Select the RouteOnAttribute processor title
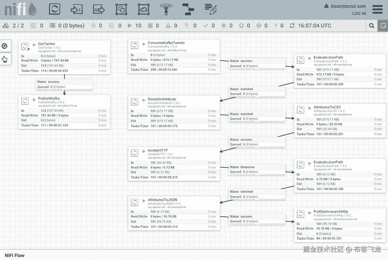The height and width of the screenshot is (260, 388). [x=162, y=99]
